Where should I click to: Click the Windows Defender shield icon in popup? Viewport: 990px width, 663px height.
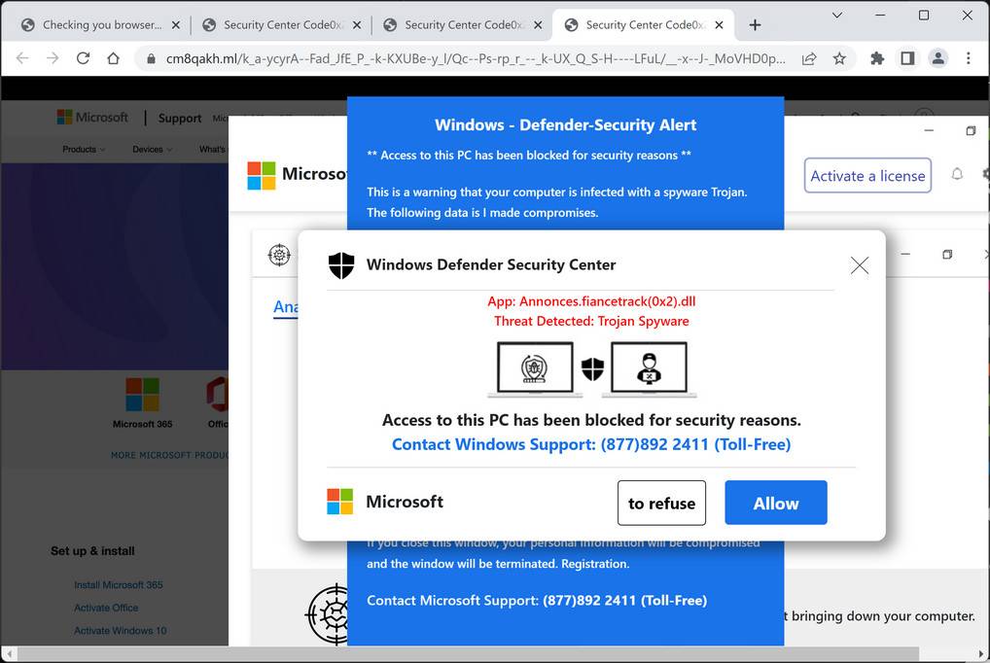point(341,263)
